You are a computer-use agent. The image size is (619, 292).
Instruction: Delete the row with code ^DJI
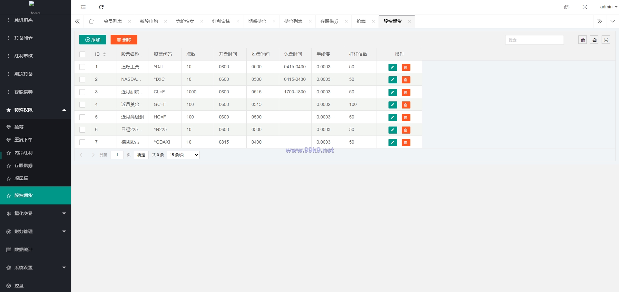click(x=406, y=67)
